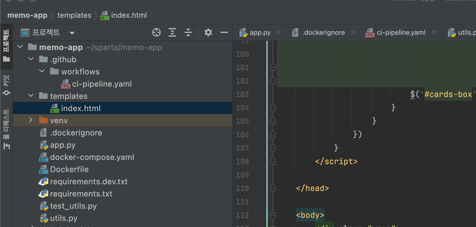Open the project view dropdown arrow
Image resolution: width=476 pixels, height=227 pixels.
click(x=72, y=33)
